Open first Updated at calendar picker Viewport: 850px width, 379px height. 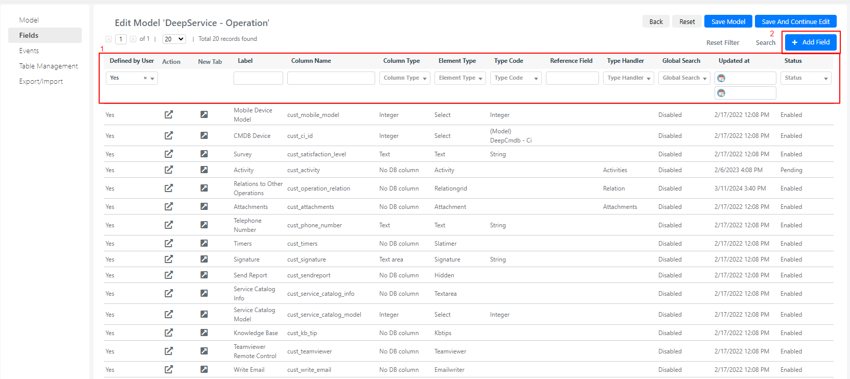721,78
